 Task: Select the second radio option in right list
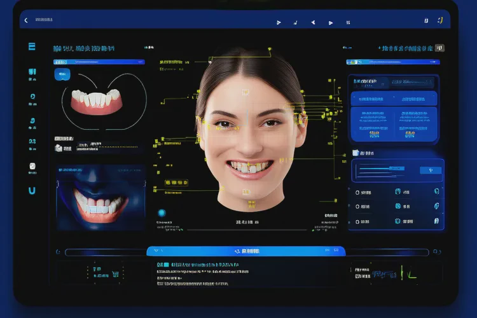(x=357, y=207)
